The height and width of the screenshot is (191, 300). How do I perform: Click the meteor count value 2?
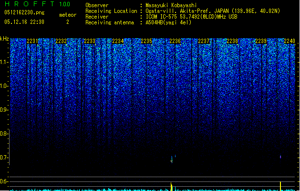tap(68, 22)
